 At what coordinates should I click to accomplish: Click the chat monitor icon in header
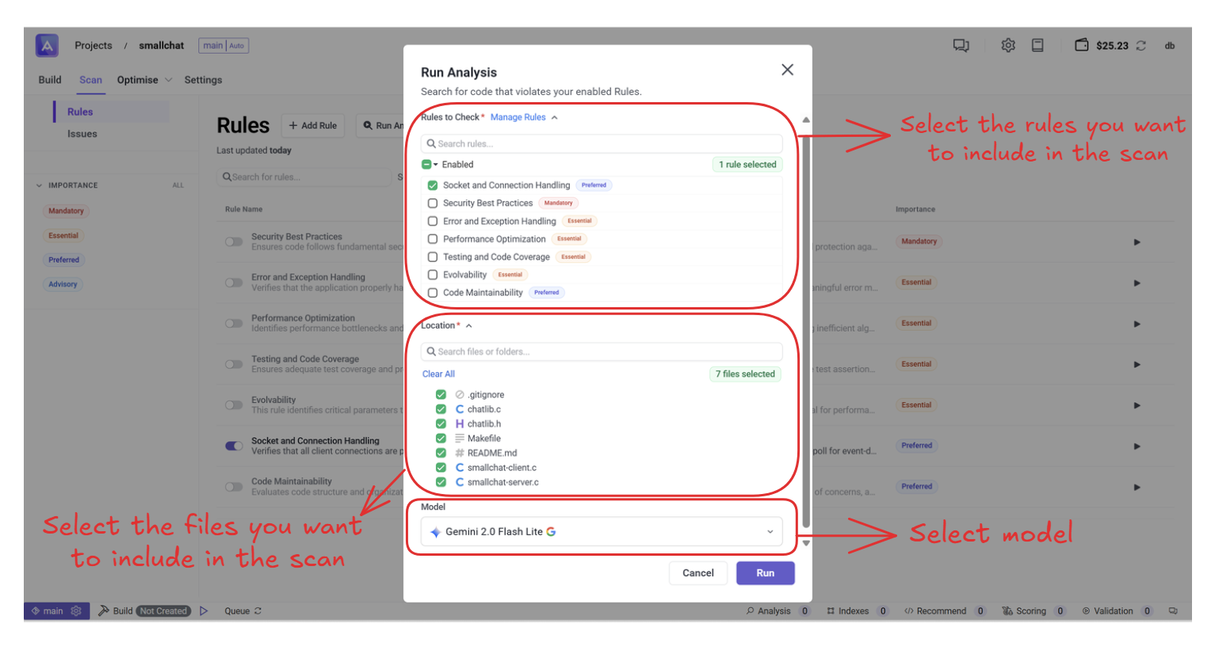pyautogui.click(x=961, y=46)
